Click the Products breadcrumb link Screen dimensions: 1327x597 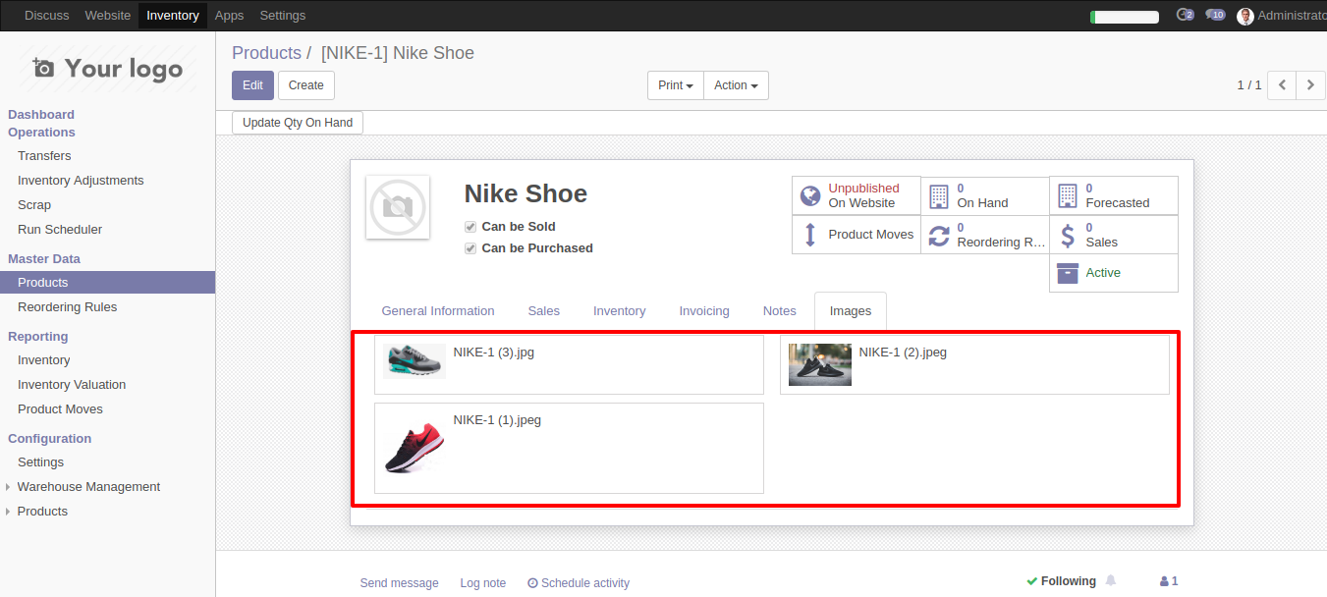[266, 53]
